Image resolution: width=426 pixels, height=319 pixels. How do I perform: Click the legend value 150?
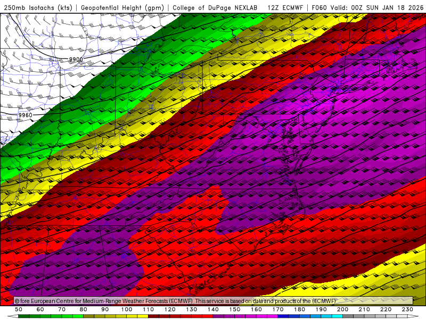(x=235, y=309)
